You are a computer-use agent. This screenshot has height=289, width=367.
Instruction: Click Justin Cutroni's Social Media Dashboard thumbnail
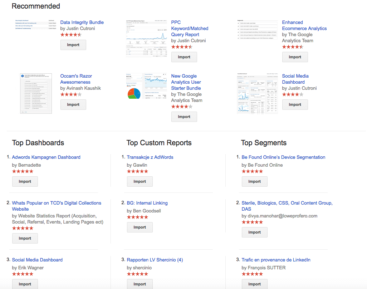(258, 93)
